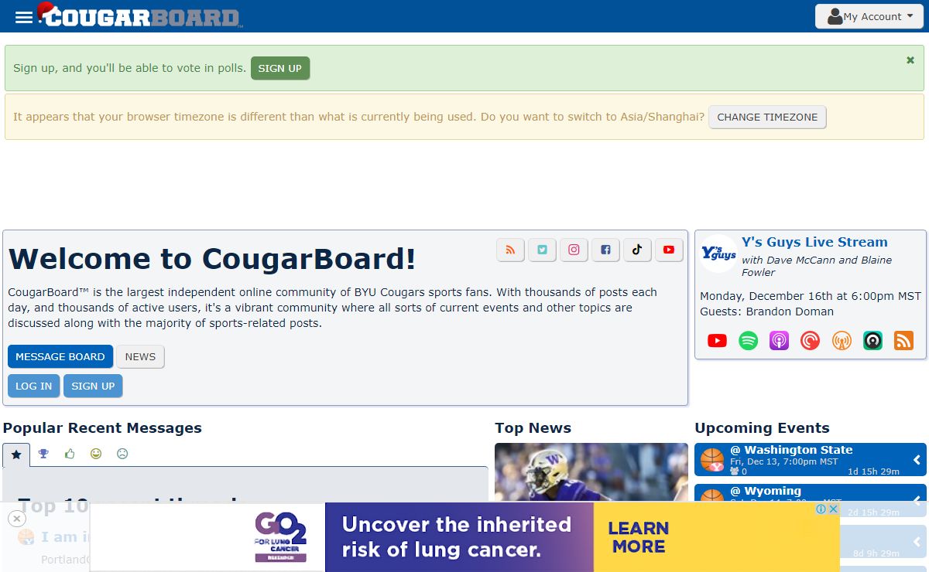929x572 pixels.
Task: Open Y's Guys on Pocket Casts
Action: [x=810, y=340]
